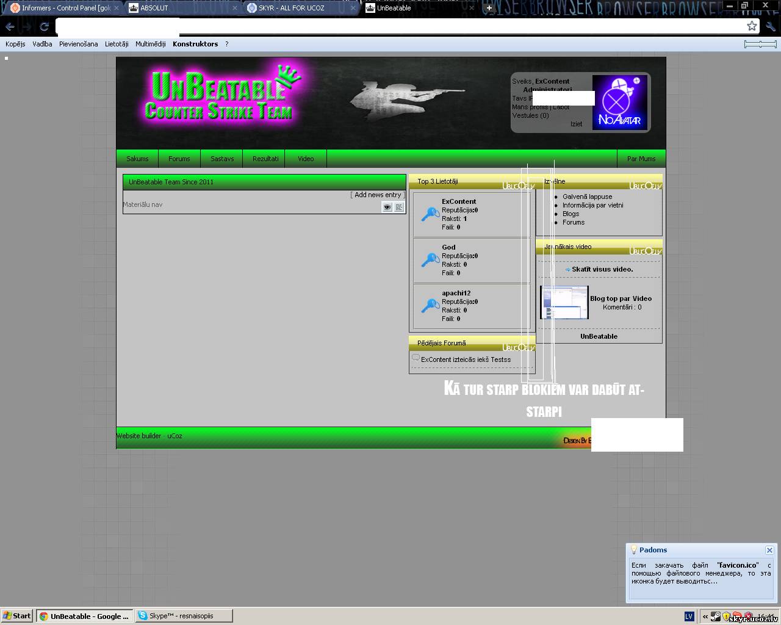Open Informācija par vietni link
The height and width of the screenshot is (625, 781).
tap(592, 205)
